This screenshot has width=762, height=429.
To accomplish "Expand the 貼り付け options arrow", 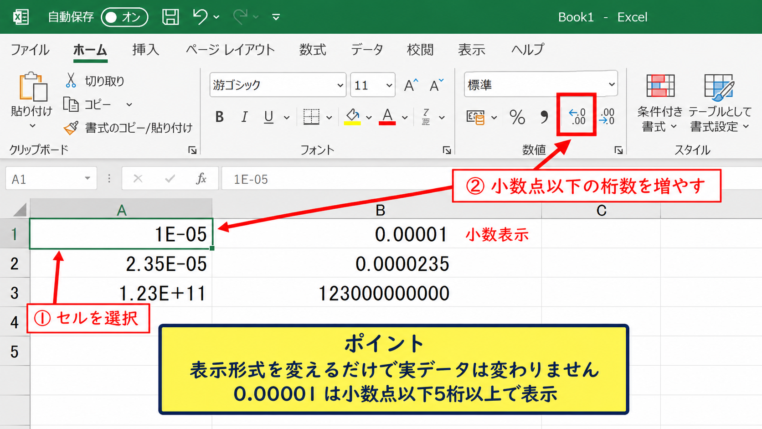I will (x=32, y=126).
